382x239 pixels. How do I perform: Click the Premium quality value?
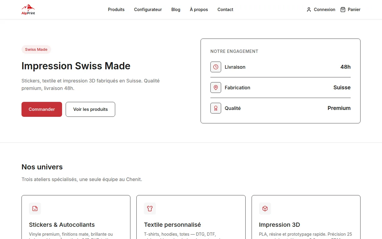(339, 108)
